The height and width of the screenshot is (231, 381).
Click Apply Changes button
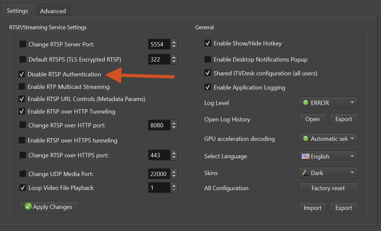tap(49, 207)
